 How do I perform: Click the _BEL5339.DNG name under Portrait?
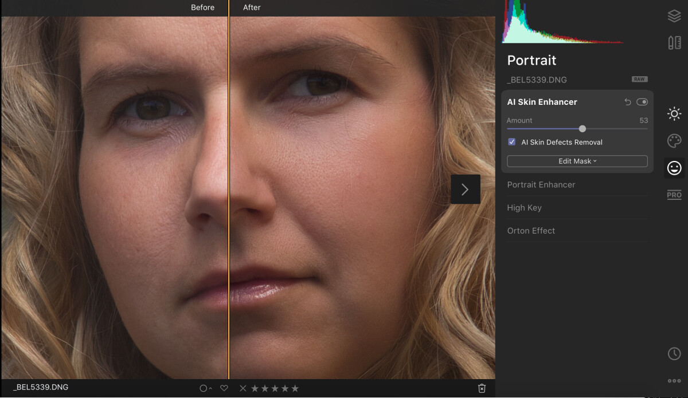coord(537,80)
